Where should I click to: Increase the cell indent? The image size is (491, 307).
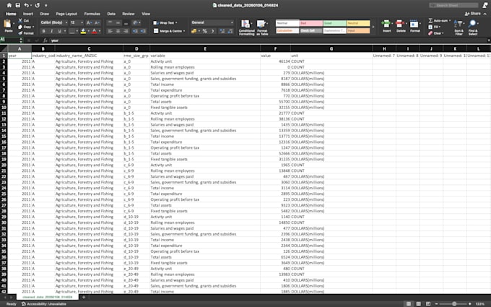pos(143,31)
